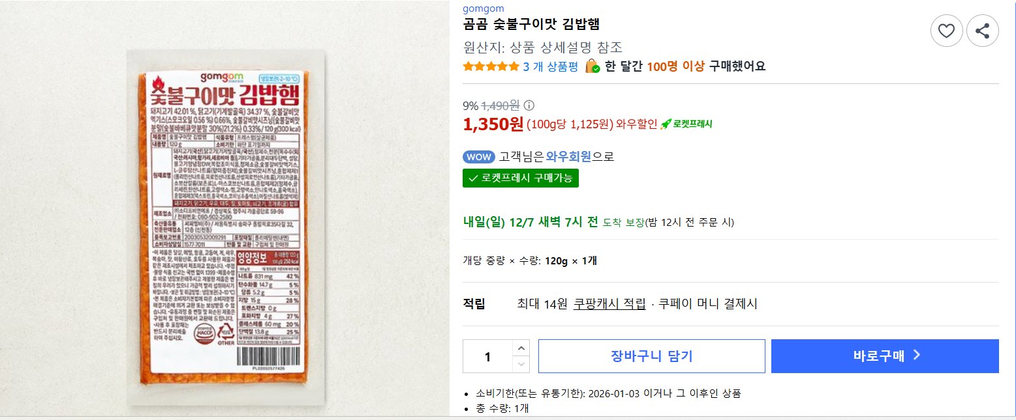This screenshot has height=420, width=1016.
Task: Click the product quantity input field
Action: coord(488,356)
